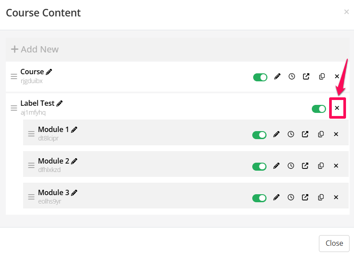Open Module 3 external link icon

pyautogui.click(x=305, y=197)
